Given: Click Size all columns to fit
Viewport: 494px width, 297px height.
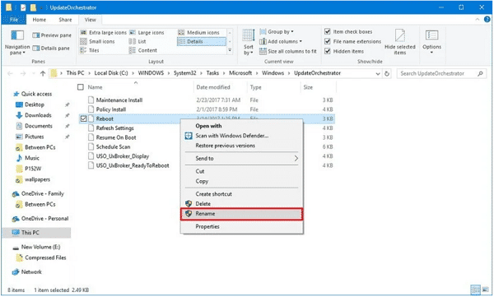Looking at the screenshot, I should [288, 51].
